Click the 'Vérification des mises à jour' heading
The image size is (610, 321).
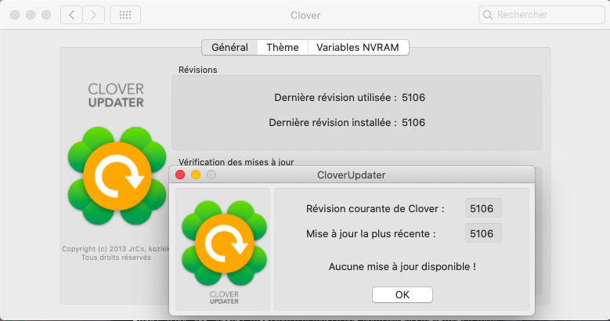tap(236, 162)
